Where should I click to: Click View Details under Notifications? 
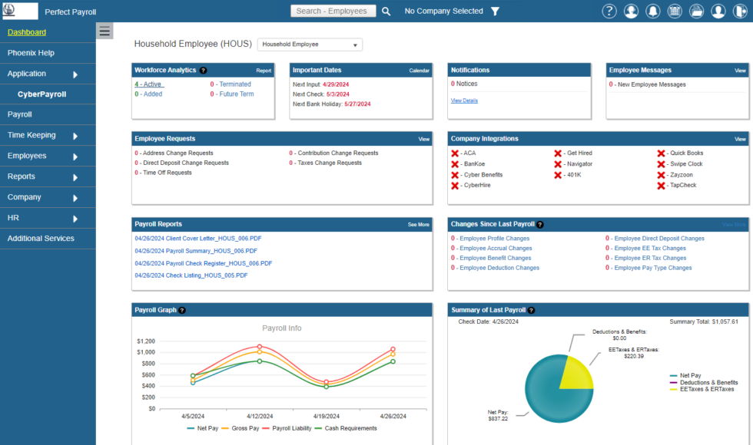(463, 101)
